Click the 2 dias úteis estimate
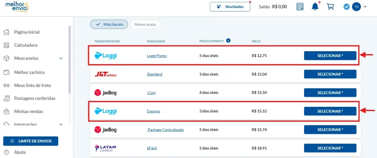The image size is (377, 158). pos(209,148)
